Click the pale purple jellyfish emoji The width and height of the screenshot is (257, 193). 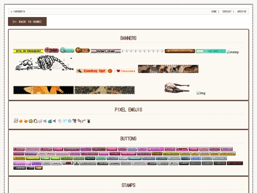click(x=60, y=121)
